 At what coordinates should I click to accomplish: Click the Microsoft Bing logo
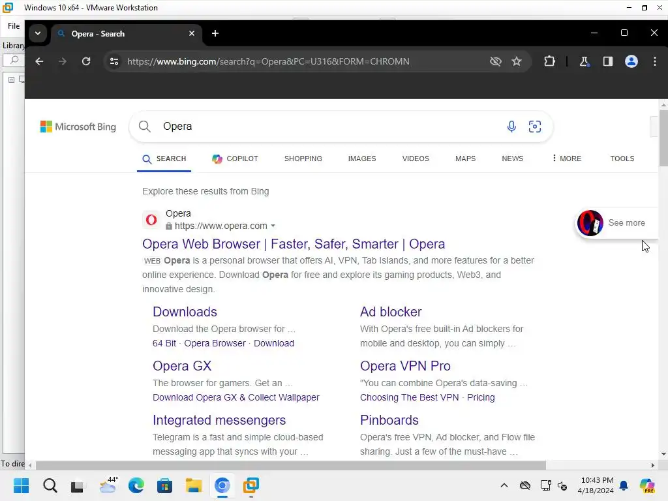78,127
